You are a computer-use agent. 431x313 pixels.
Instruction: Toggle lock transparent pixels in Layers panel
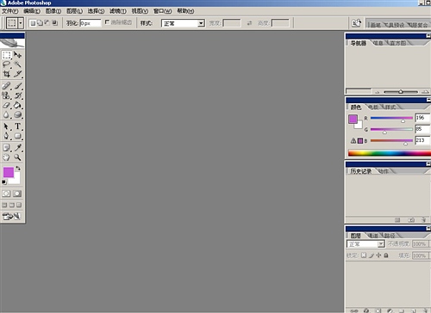pos(364,255)
